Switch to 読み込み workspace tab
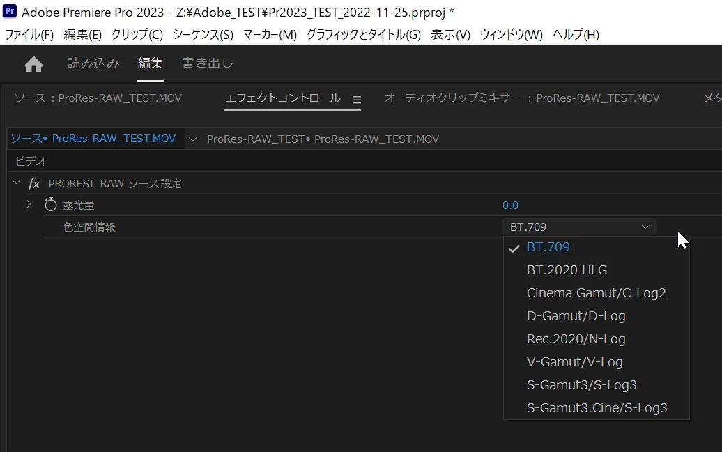 pos(93,63)
